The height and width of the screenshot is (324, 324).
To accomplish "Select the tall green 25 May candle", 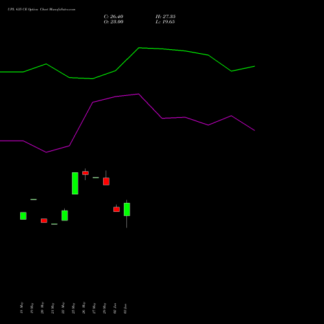I will point(75,183).
